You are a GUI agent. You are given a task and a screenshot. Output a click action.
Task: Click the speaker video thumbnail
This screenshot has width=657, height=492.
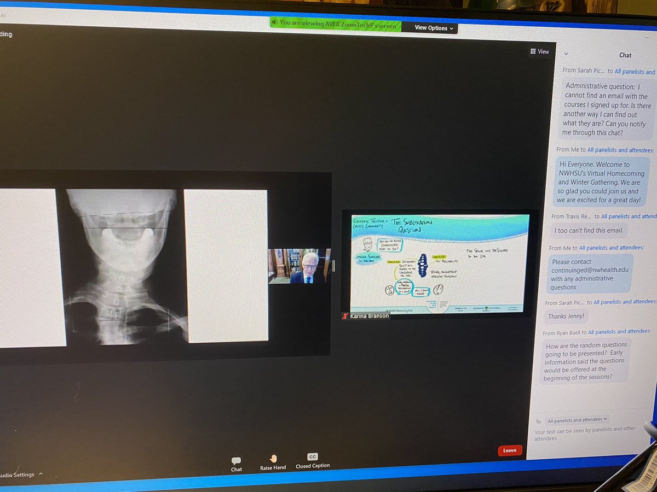(x=299, y=266)
